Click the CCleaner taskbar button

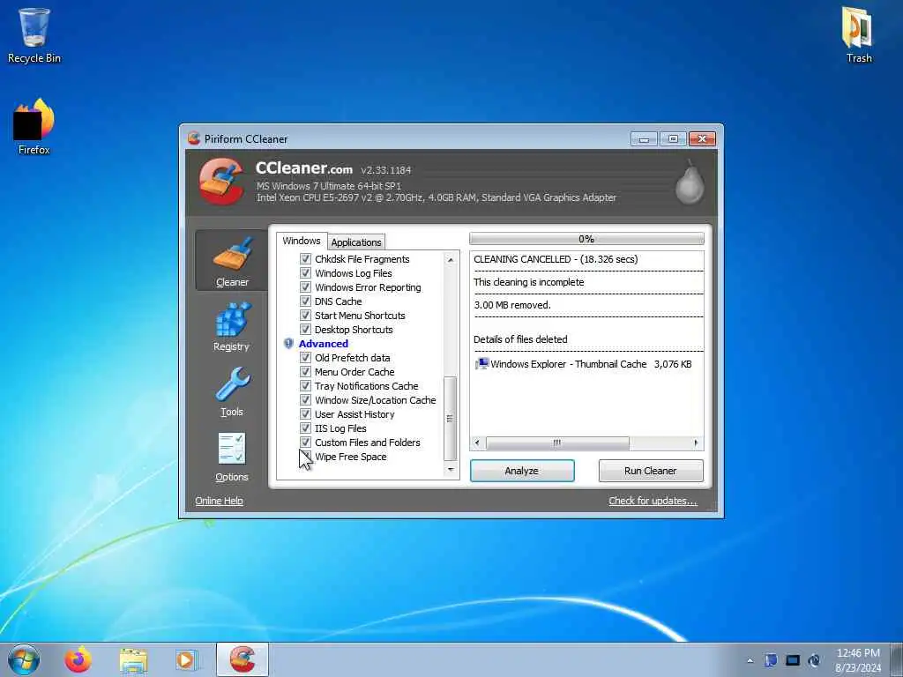pos(243,659)
